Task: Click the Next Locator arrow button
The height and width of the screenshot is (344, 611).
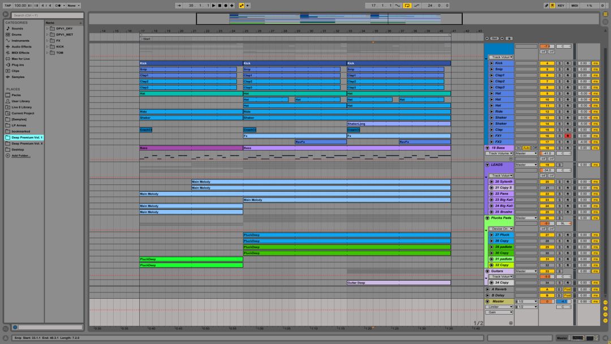Action: 502,38
